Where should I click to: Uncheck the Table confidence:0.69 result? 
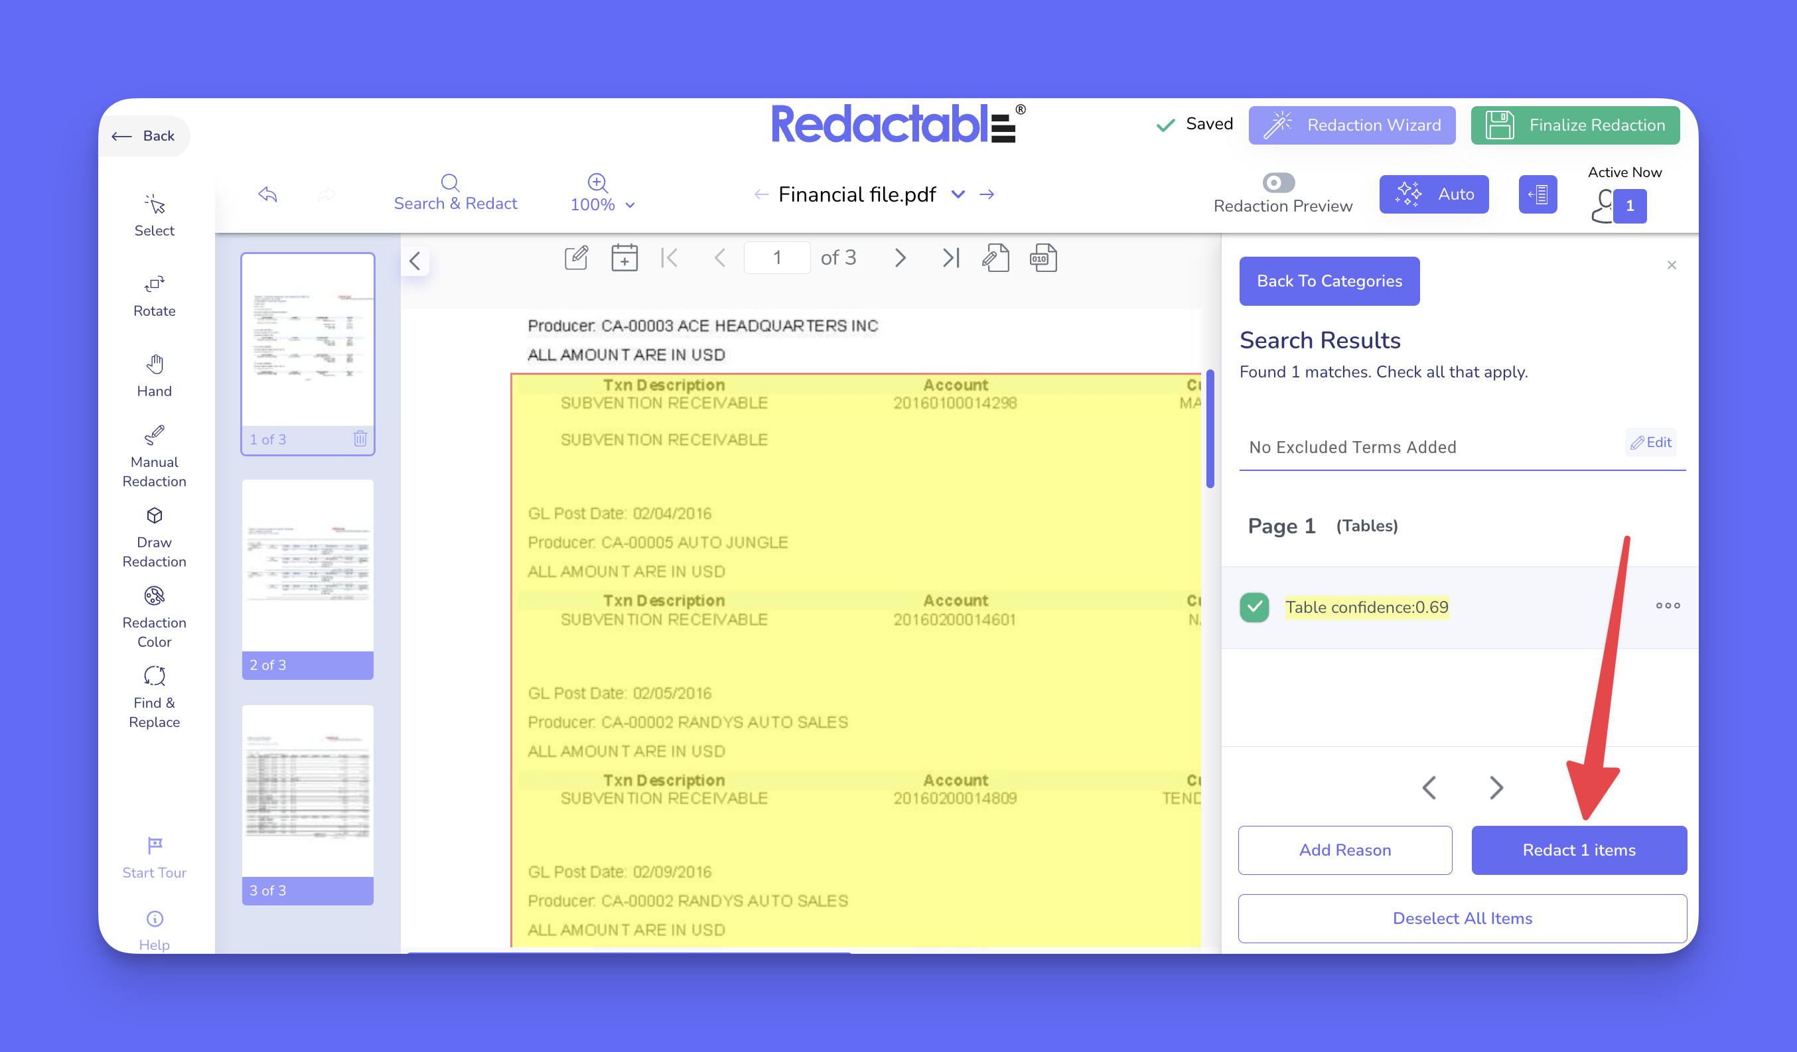pos(1254,606)
